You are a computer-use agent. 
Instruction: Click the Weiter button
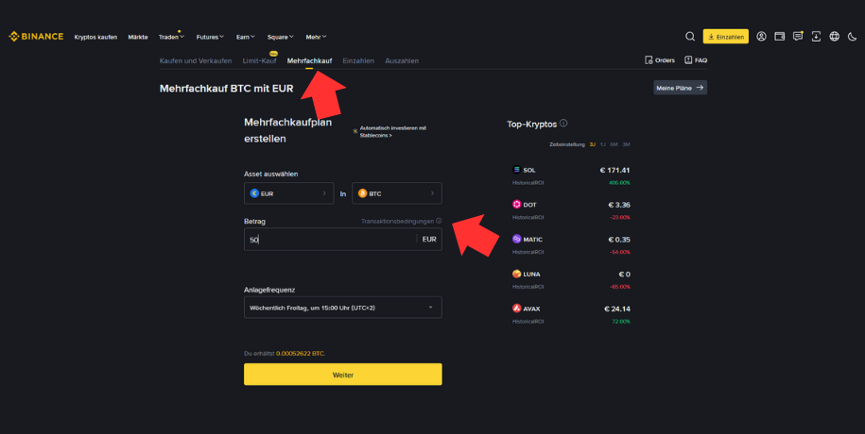(342, 375)
